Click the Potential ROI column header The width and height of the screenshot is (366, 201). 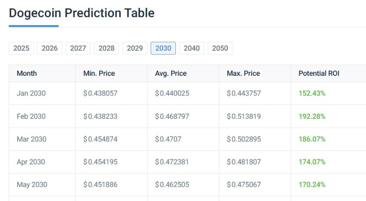(x=319, y=73)
